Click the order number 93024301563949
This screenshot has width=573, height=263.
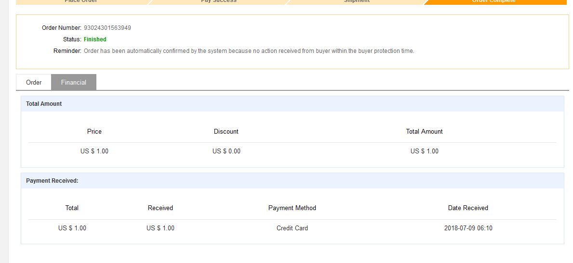coord(107,28)
